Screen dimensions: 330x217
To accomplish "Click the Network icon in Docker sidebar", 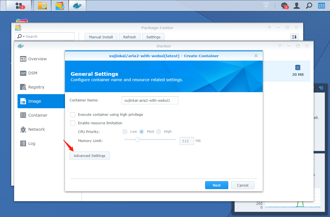I will tap(23, 129).
